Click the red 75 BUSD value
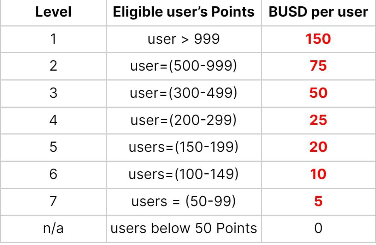This screenshot has width=376, height=245. click(318, 66)
